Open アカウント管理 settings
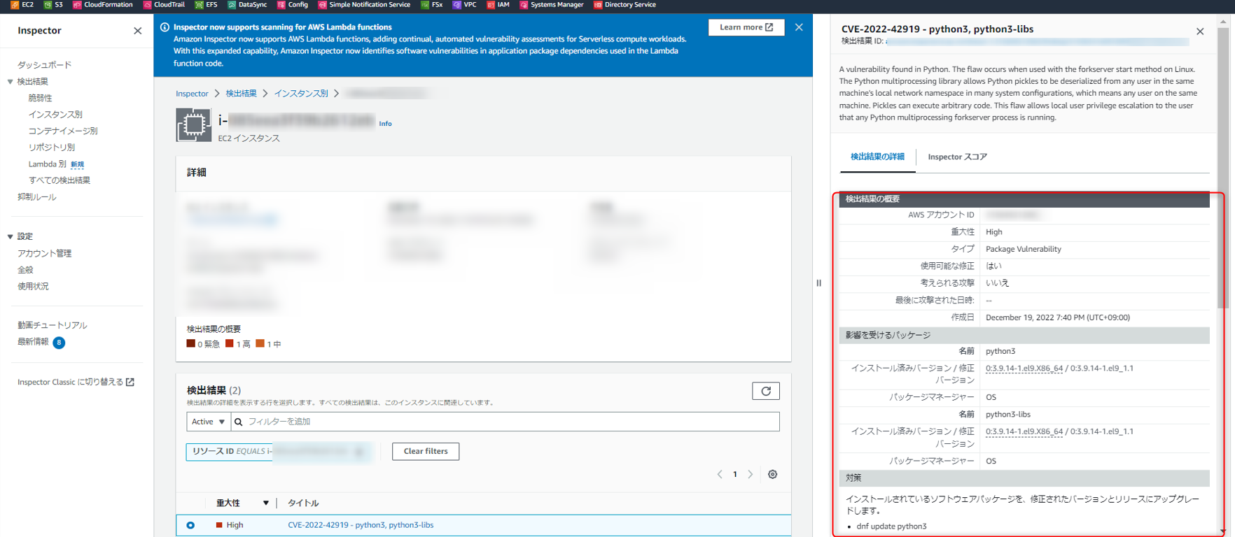The width and height of the screenshot is (1235, 537). tap(44, 253)
